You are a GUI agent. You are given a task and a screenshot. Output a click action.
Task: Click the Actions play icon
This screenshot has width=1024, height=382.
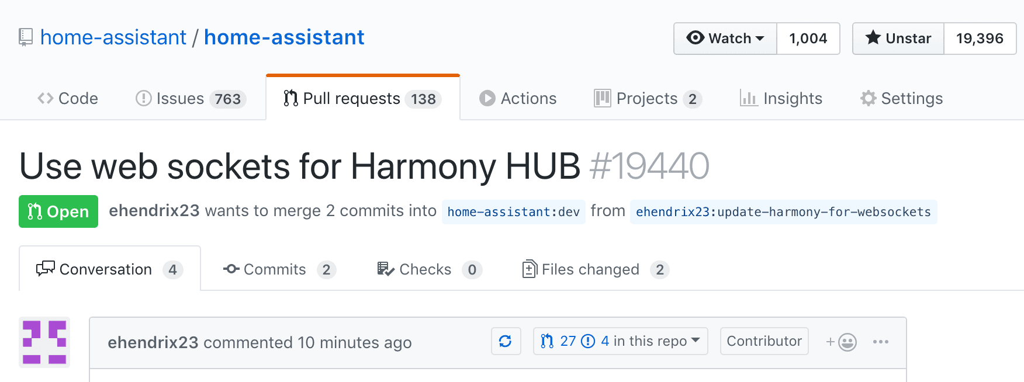[487, 98]
